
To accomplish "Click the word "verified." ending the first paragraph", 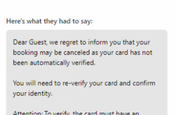I will 84,63.
